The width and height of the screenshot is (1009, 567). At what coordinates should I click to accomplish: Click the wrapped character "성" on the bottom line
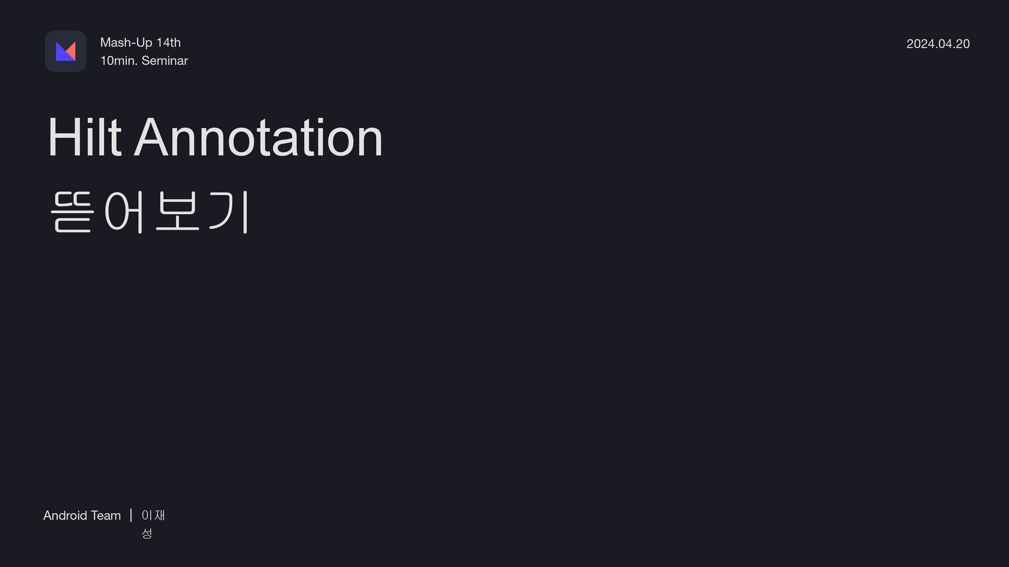tap(147, 533)
